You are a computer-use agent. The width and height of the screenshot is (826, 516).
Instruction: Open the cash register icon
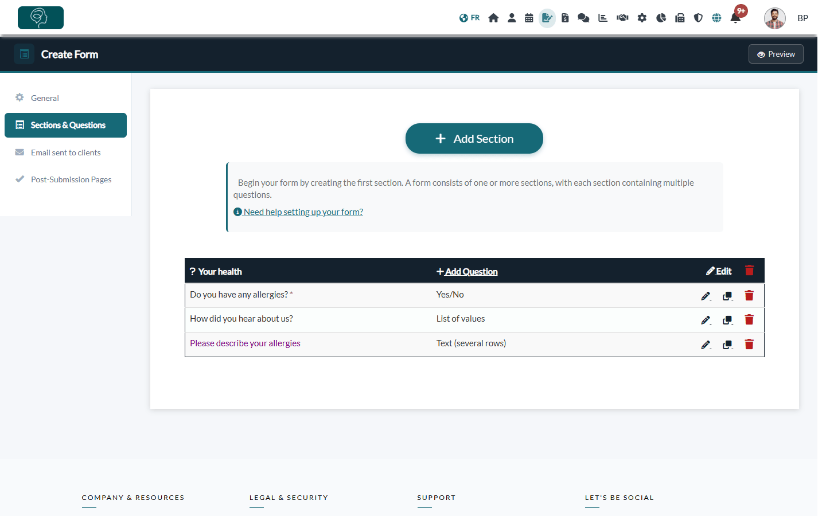(x=680, y=18)
